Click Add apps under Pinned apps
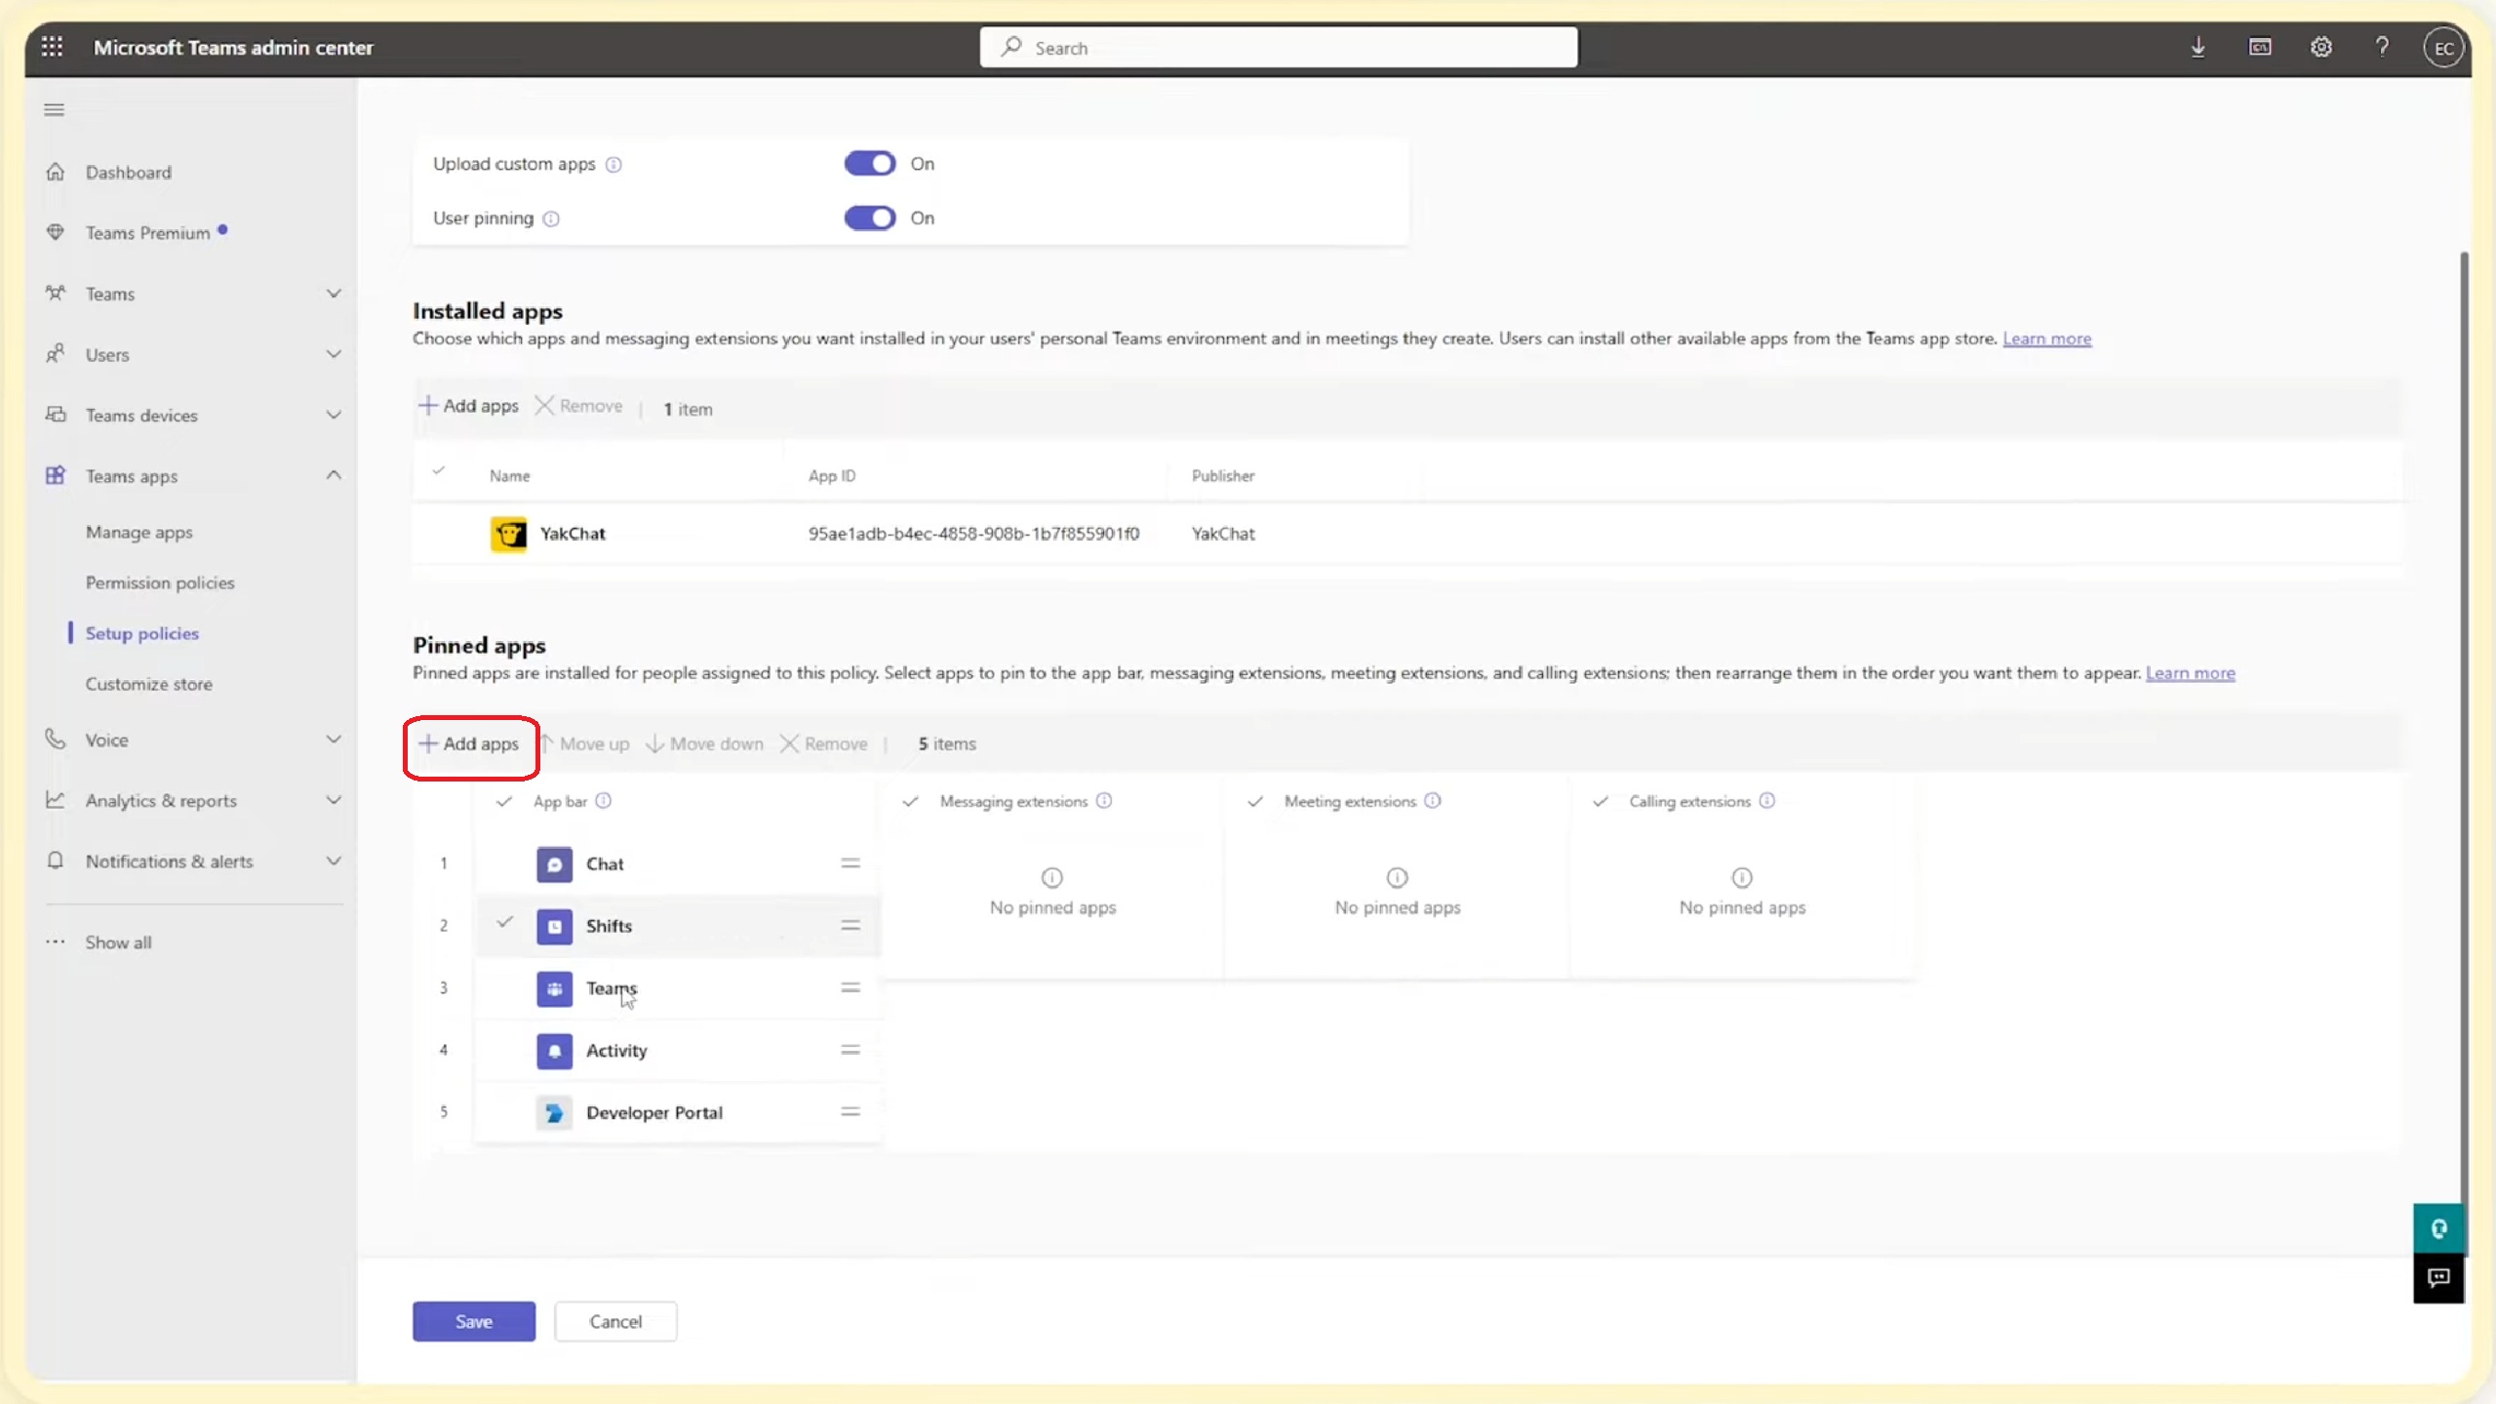Screen dimensions: 2496x1404 470,743
